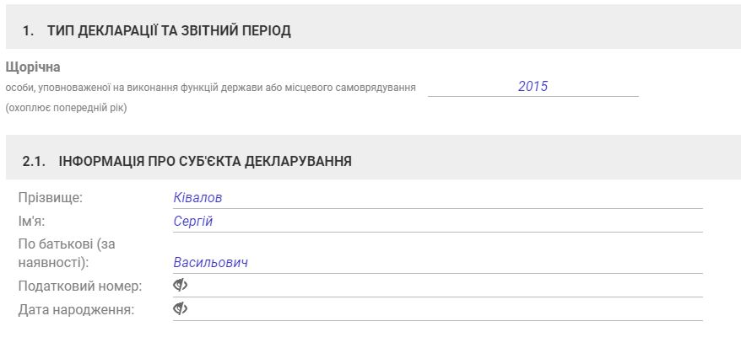Click the note (охоплює попередній рік)
The image size is (741, 364).
tap(66, 108)
